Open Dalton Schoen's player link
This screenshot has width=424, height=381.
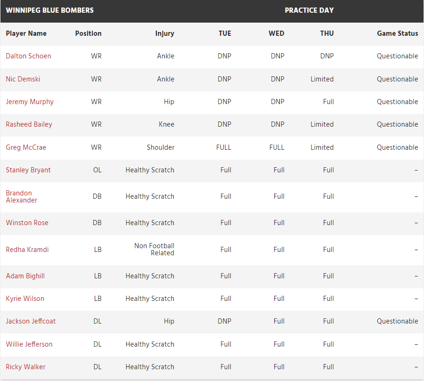point(28,56)
